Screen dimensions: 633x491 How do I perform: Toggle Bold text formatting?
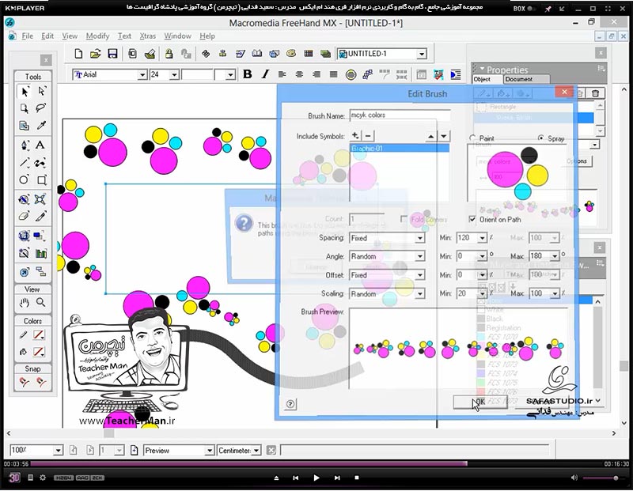[x=248, y=74]
